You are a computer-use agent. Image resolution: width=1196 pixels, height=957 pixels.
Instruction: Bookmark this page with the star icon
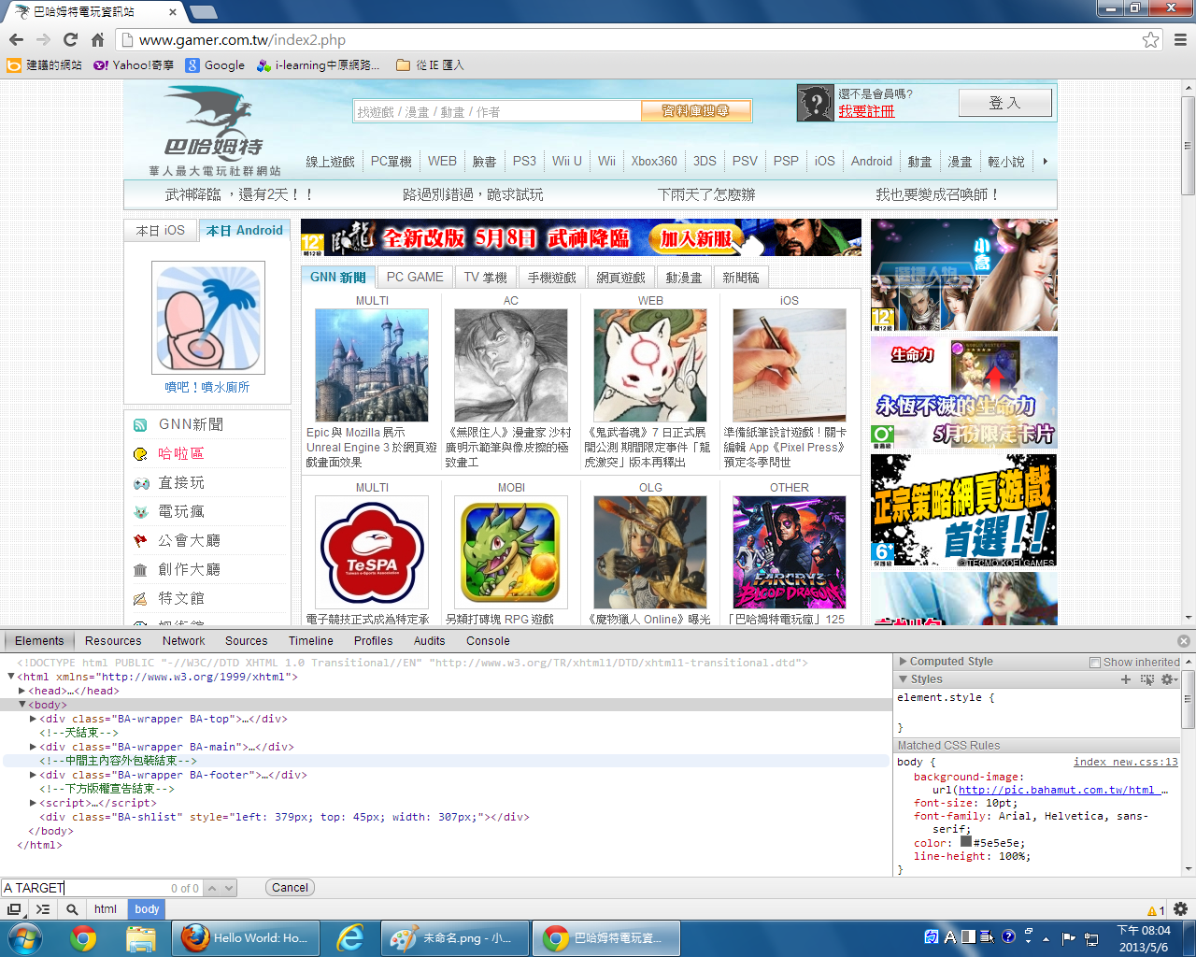tap(1150, 39)
